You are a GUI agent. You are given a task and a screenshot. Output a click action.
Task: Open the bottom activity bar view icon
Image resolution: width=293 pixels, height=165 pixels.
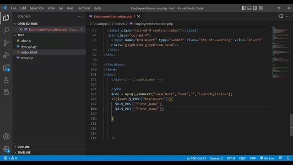tap(6, 92)
